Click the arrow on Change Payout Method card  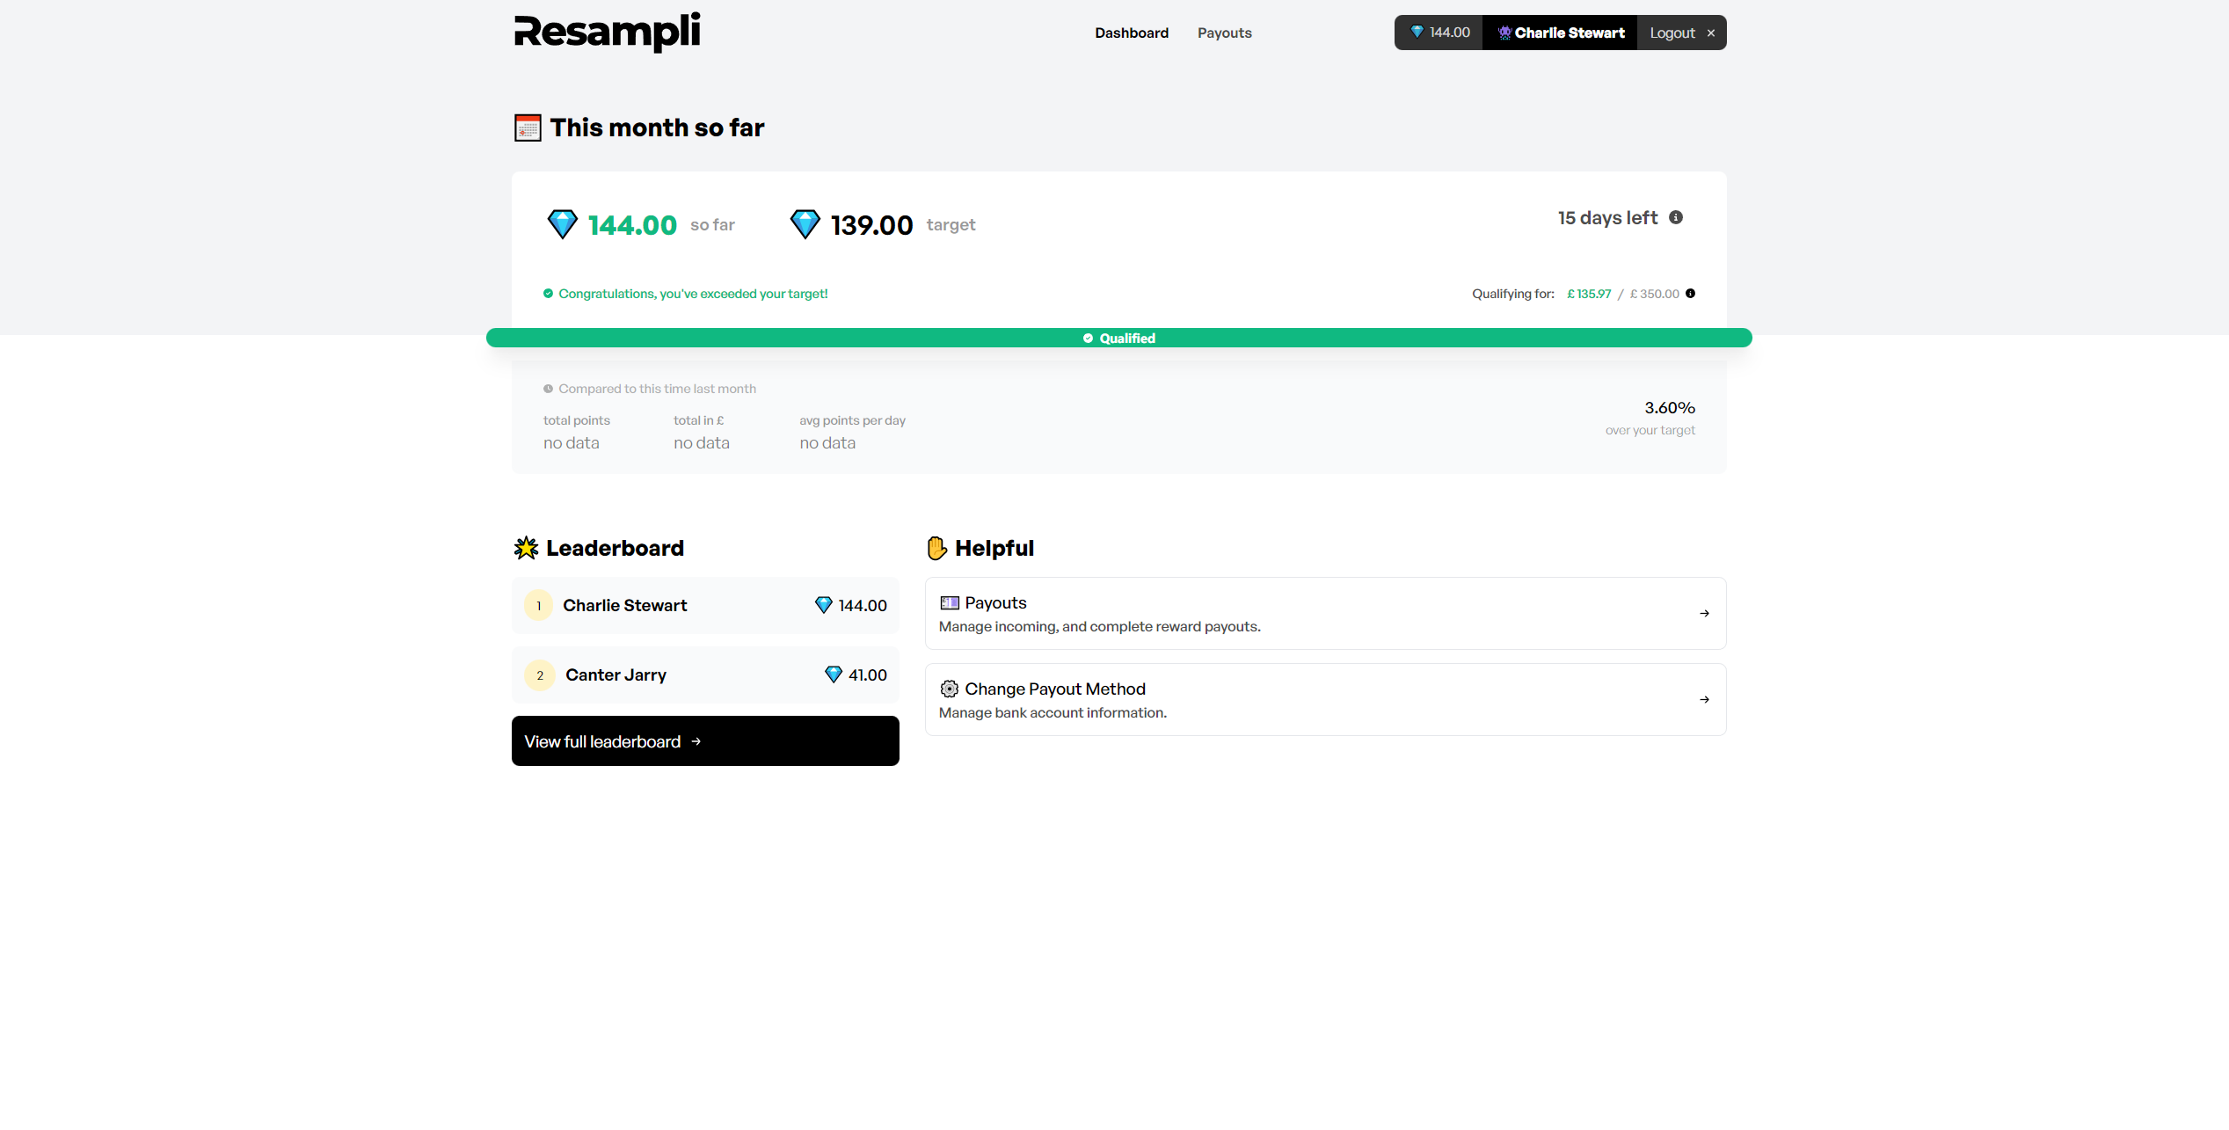(x=1704, y=699)
